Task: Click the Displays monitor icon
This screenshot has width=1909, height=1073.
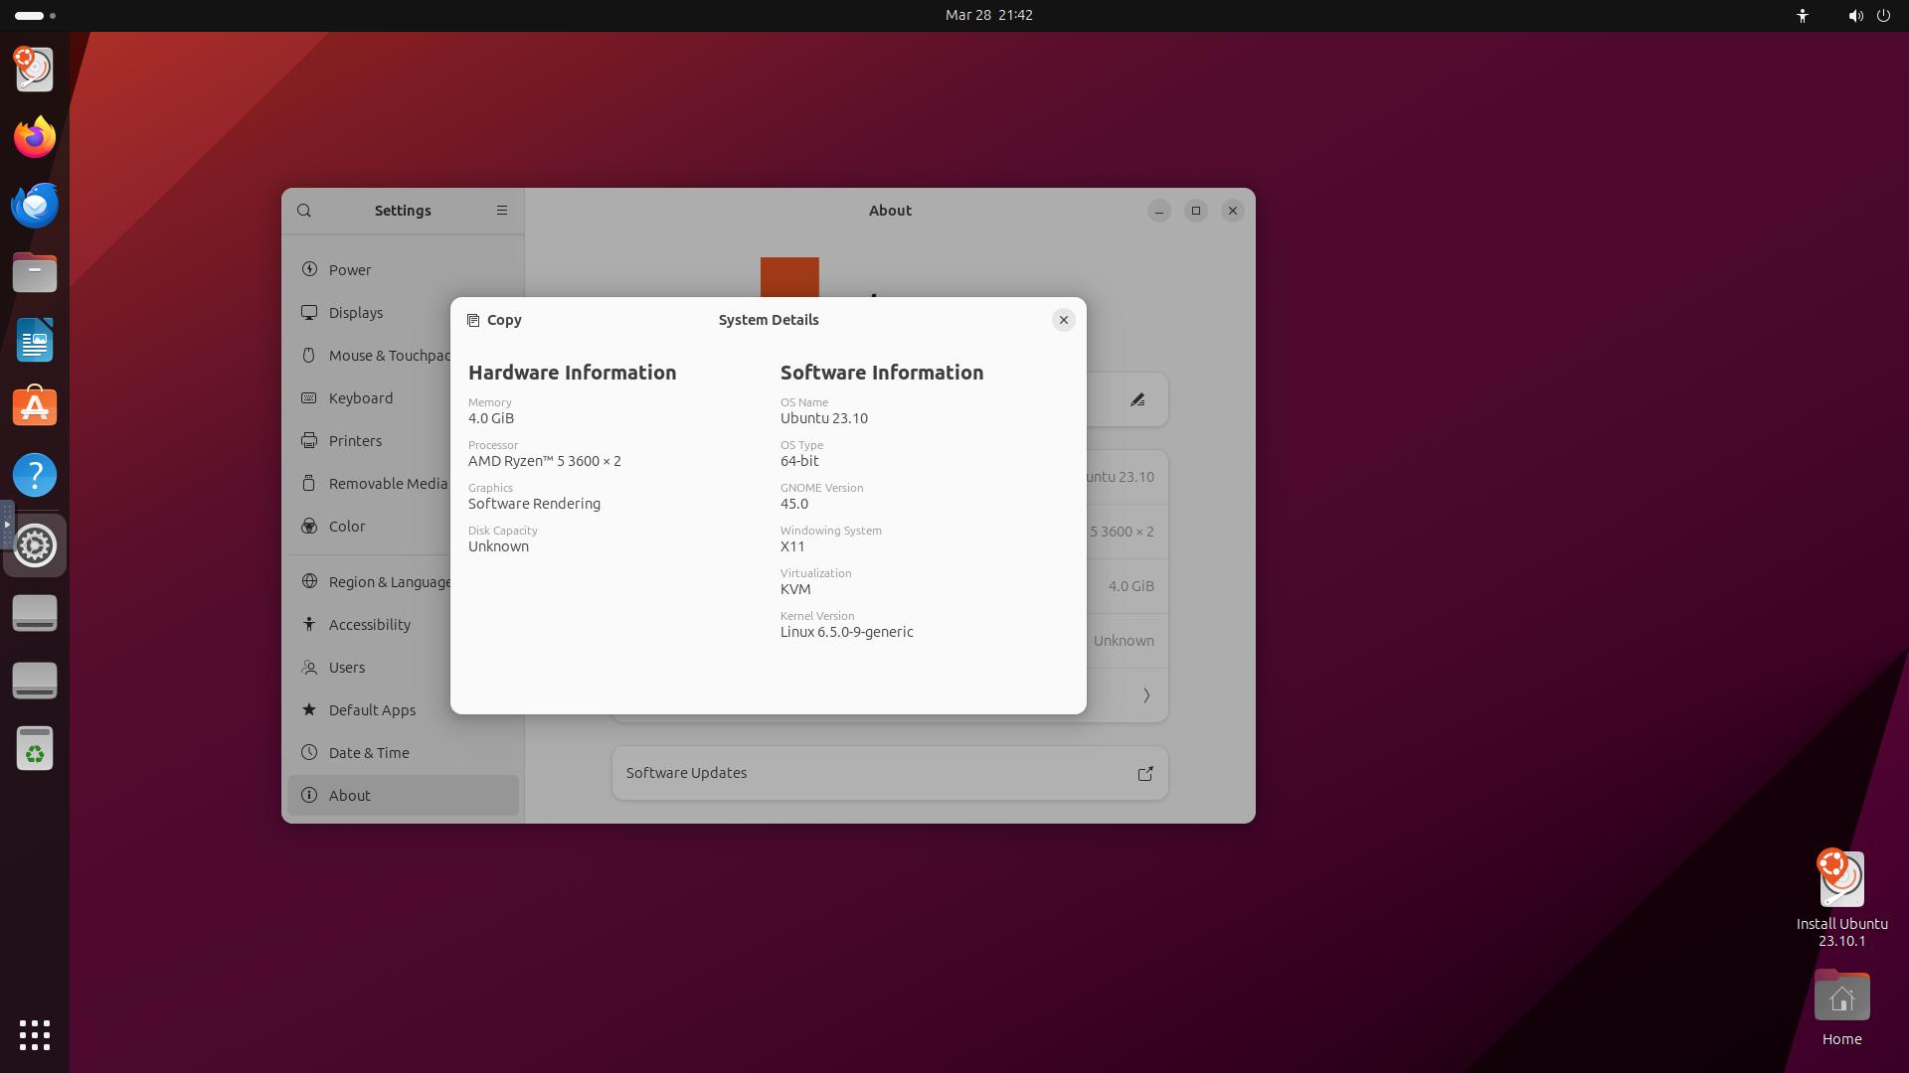Action: [309, 312]
